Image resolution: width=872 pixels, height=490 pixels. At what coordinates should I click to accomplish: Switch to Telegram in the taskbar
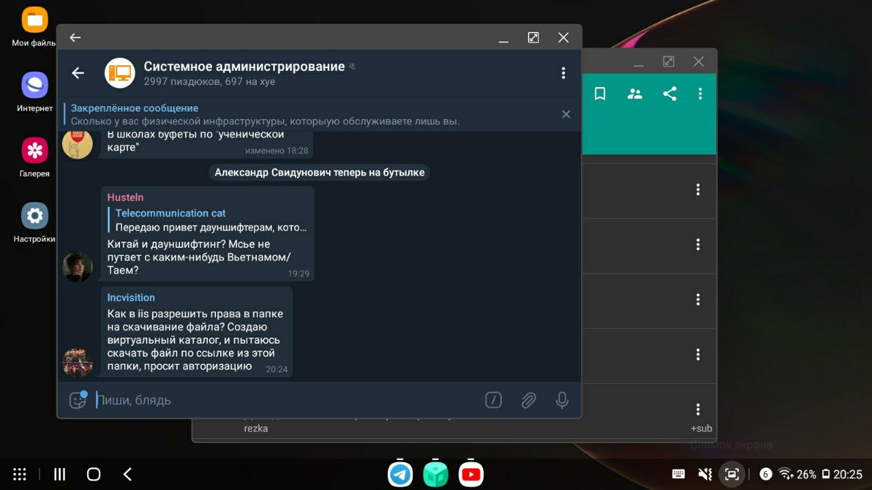tap(401, 474)
